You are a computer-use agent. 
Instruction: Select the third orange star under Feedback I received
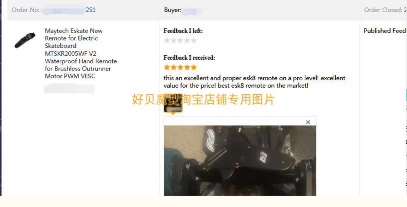[180, 67]
